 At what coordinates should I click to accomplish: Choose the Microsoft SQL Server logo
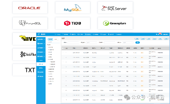[x=114, y=8]
